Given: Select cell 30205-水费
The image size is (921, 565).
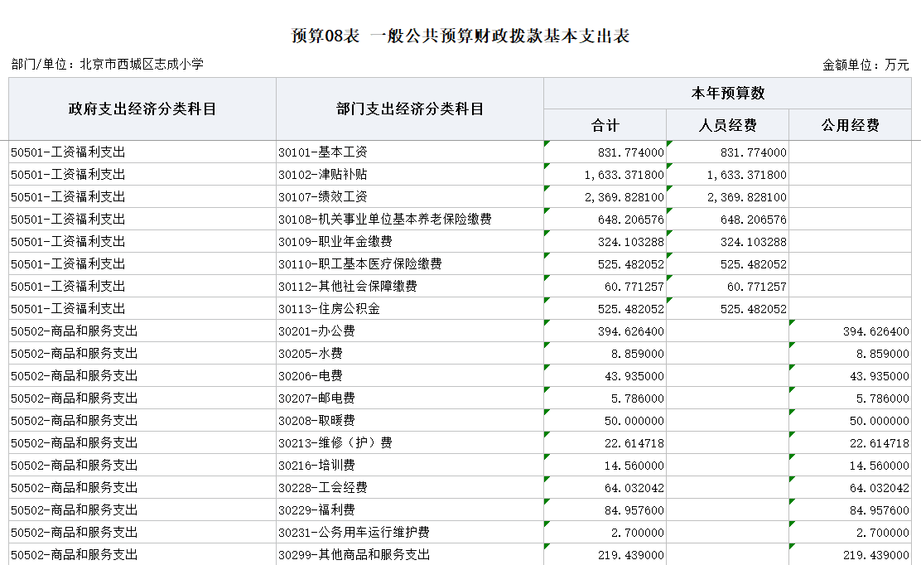Looking at the screenshot, I should pos(410,354).
